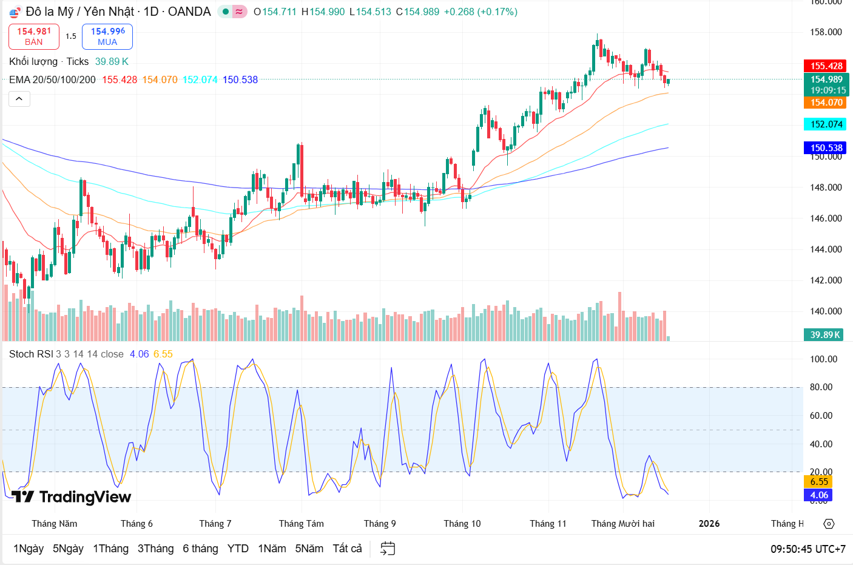Click the red BÁN sell button
The image size is (853, 565).
coord(33,36)
